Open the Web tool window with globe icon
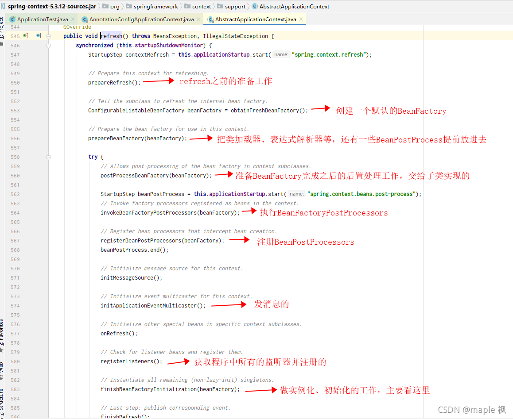 [4, 369]
